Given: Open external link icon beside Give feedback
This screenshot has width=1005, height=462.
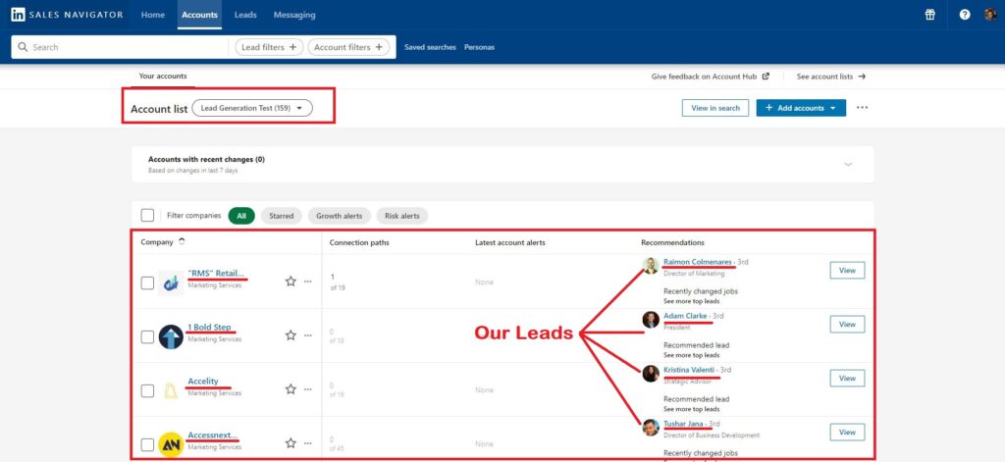Looking at the screenshot, I should tap(766, 77).
